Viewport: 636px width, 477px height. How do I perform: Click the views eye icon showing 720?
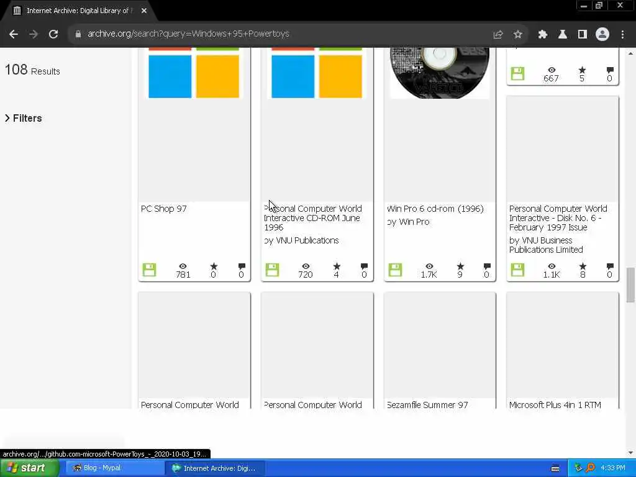pyautogui.click(x=306, y=266)
